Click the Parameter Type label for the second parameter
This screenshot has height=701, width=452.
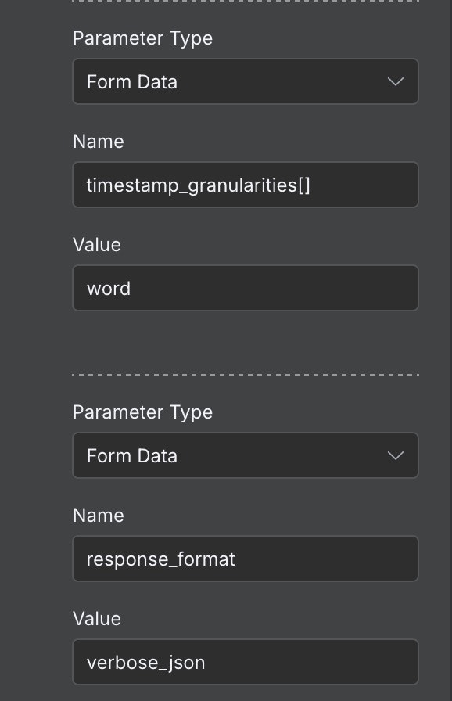click(142, 412)
